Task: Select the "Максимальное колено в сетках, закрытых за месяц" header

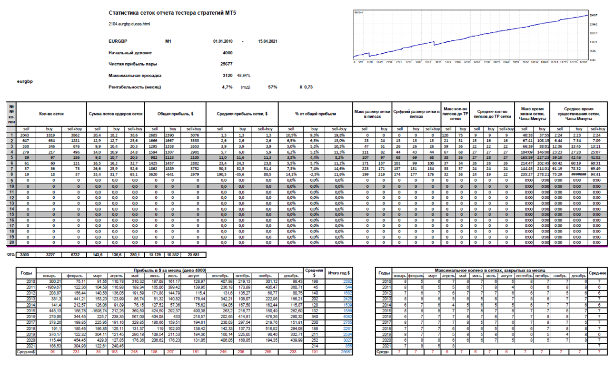Action: point(490,270)
